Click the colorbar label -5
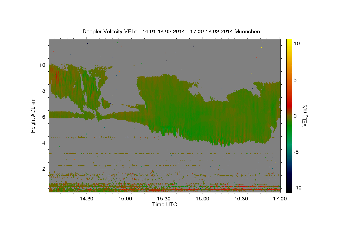 296,152
